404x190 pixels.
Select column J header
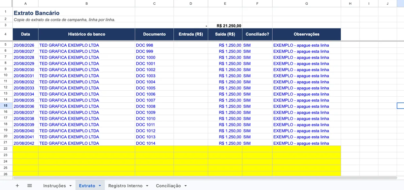(x=387, y=3)
